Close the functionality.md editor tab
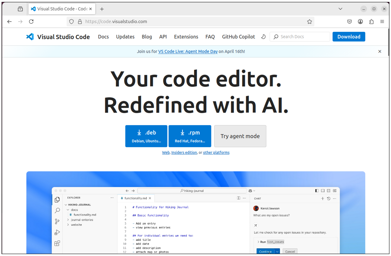 [x=150, y=198]
